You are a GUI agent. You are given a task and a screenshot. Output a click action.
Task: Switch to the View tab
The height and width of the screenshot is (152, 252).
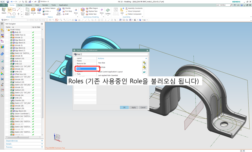tap(37, 5)
